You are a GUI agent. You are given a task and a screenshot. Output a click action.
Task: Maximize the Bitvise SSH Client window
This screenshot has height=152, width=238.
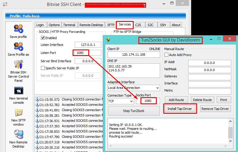coord(172,3)
